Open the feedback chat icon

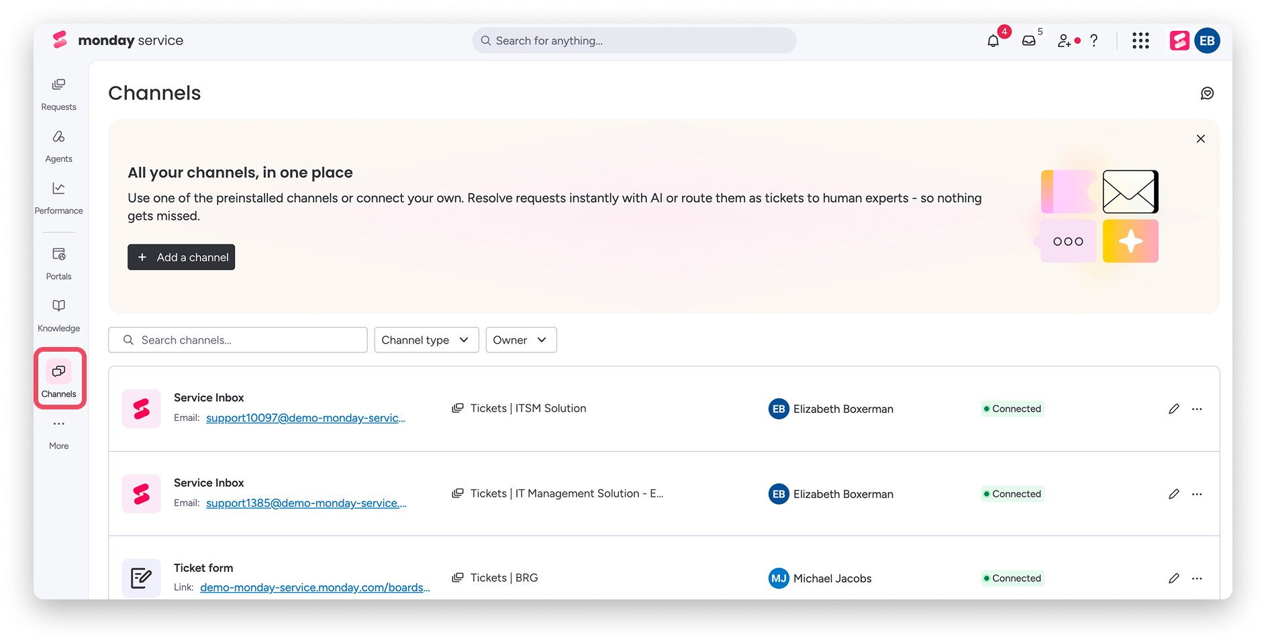[1207, 93]
